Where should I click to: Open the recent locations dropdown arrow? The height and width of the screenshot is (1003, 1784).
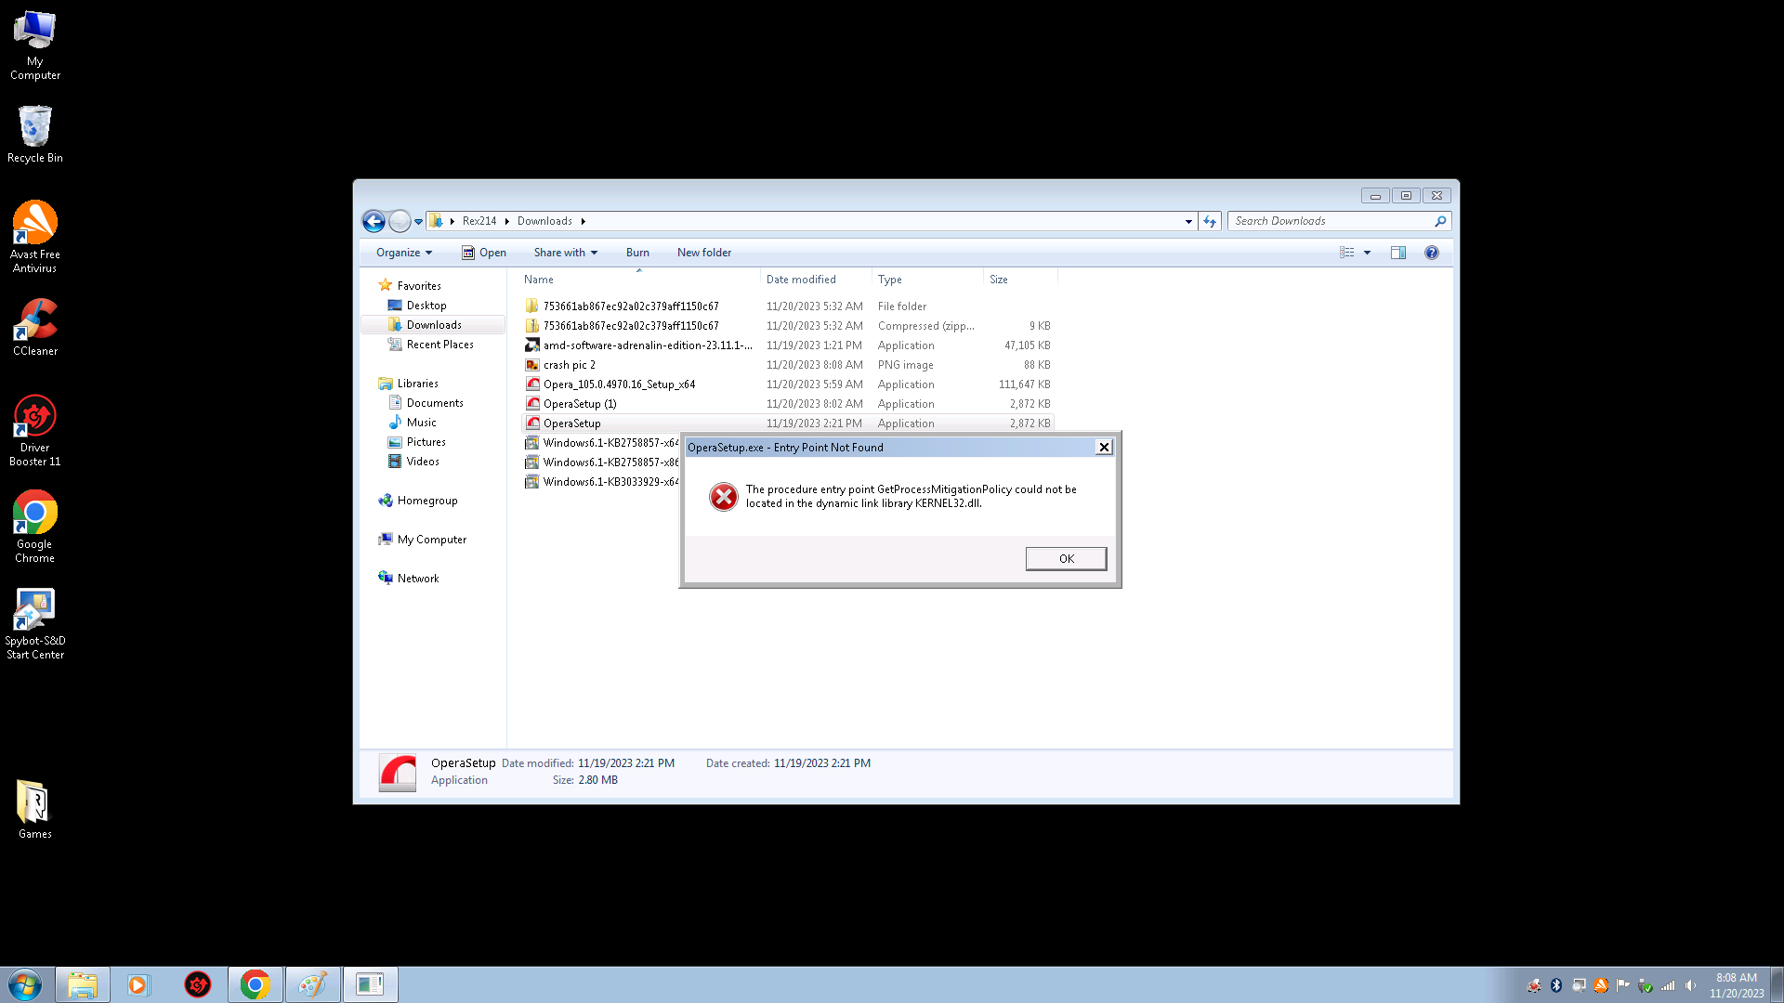click(x=419, y=221)
